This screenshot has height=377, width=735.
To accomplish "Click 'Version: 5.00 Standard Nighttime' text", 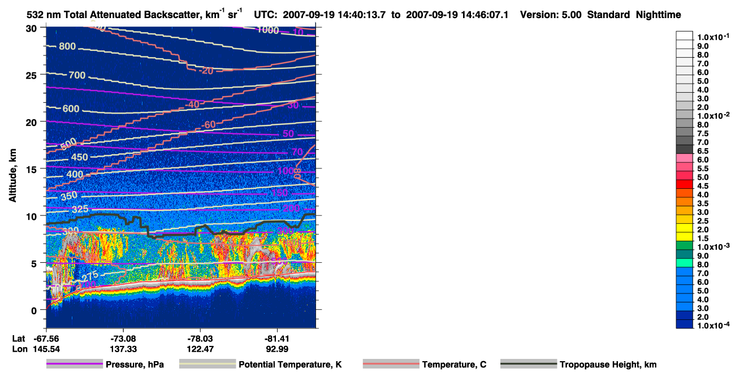I will (600, 15).
